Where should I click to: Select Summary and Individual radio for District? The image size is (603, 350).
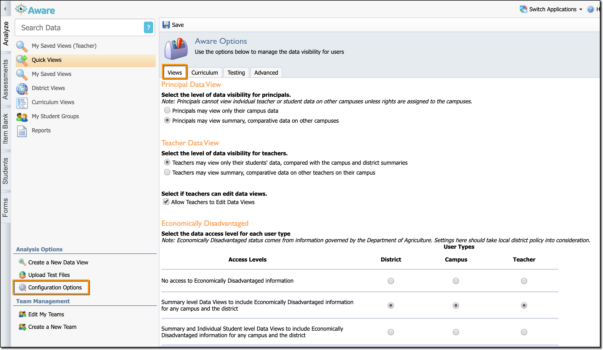pos(391,332)
